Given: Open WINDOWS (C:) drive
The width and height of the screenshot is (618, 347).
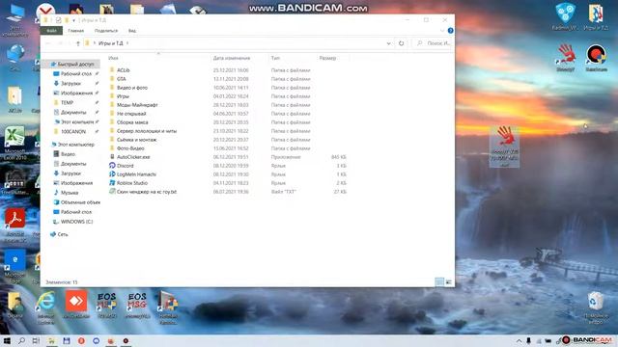Looking at the screenshot, I should pyautogui.click(x=76, y=222).
